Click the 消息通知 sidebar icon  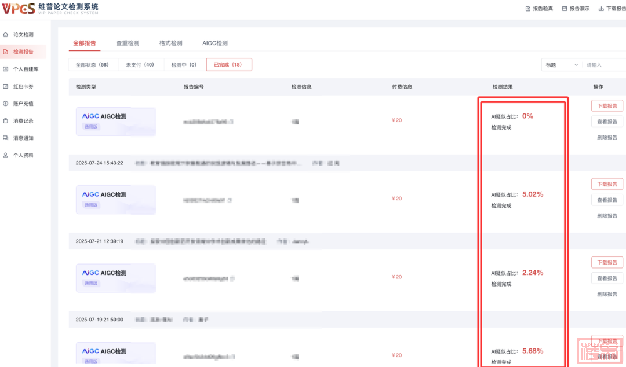(x=6, y=138)
